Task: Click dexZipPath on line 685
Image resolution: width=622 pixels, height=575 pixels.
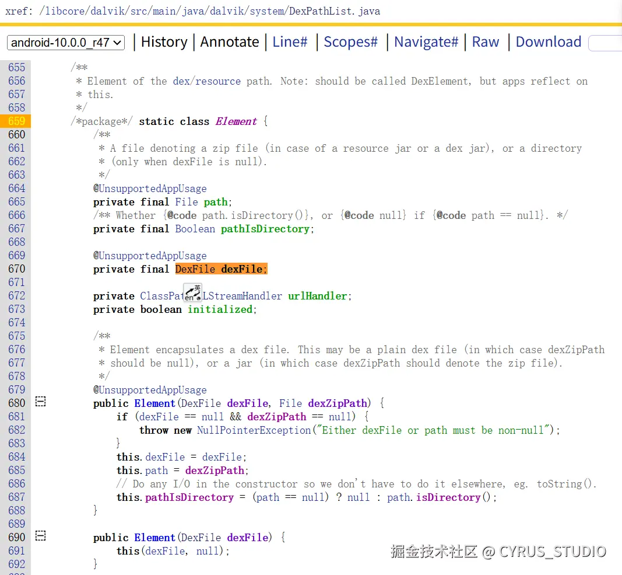Action: click(215, 471)
